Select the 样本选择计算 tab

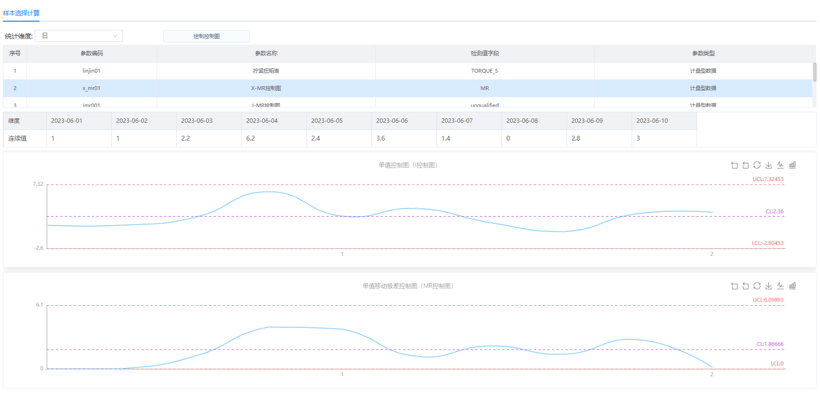click(x=21, y=13)
